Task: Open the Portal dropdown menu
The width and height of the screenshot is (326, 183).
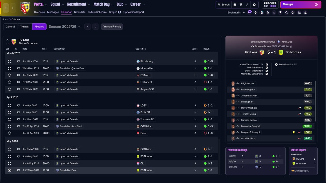Action: 41,4
